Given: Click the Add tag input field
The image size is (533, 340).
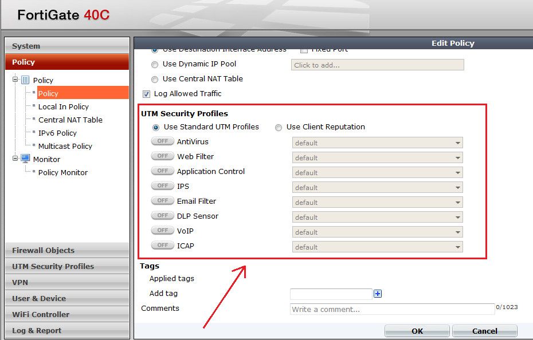Looking at the screenshot, I should click(331, 294).
